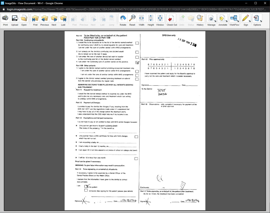Click the '30 SEP 1994' date stamp

coord(187,42)
